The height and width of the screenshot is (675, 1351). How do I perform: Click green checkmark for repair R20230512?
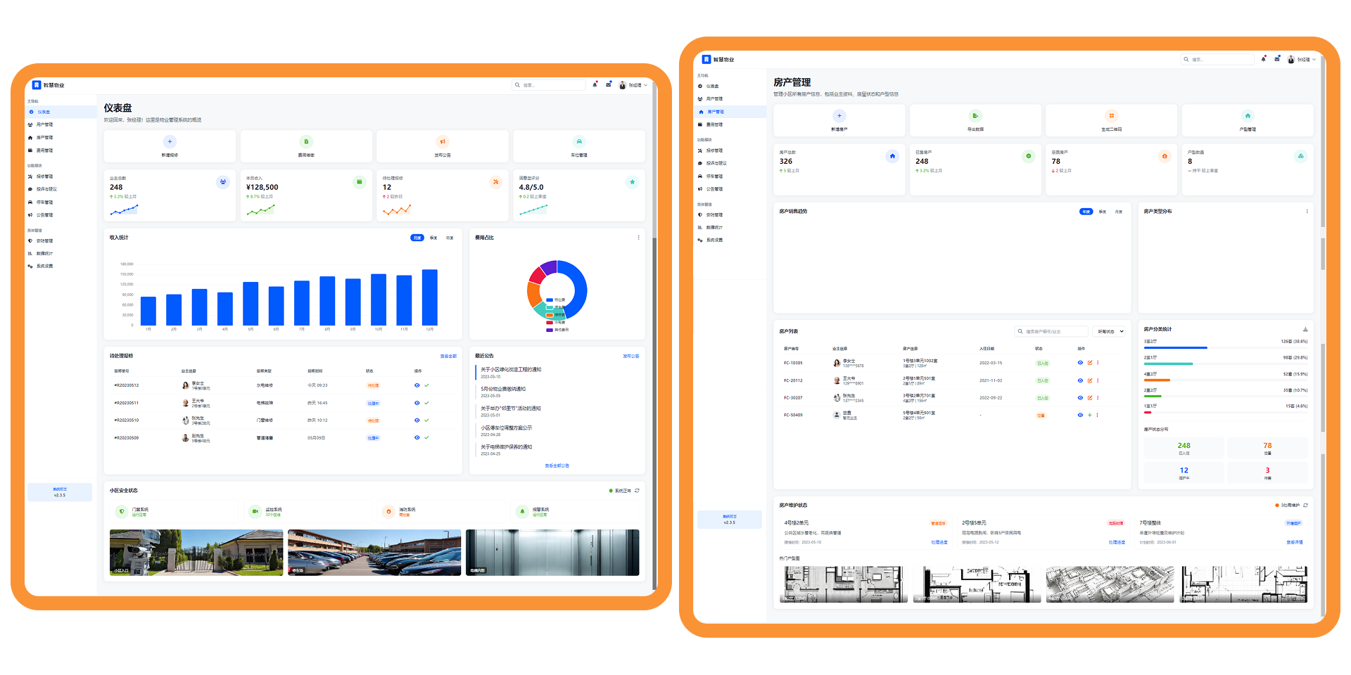pyautogui.click(x=426, y=385)
